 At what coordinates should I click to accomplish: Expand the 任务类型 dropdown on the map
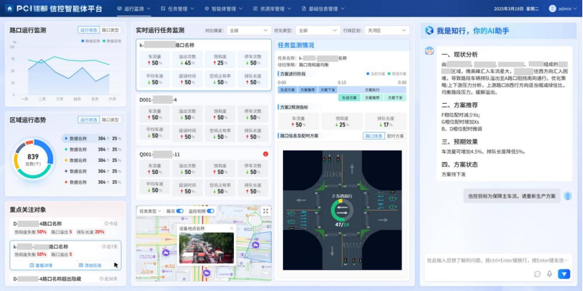point(150,210)
